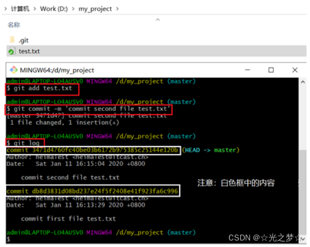The image size is (310, 247).
Task: Maximize the MINGW64 terminal window
Action: pyautogui.click(x=271, y=70)
